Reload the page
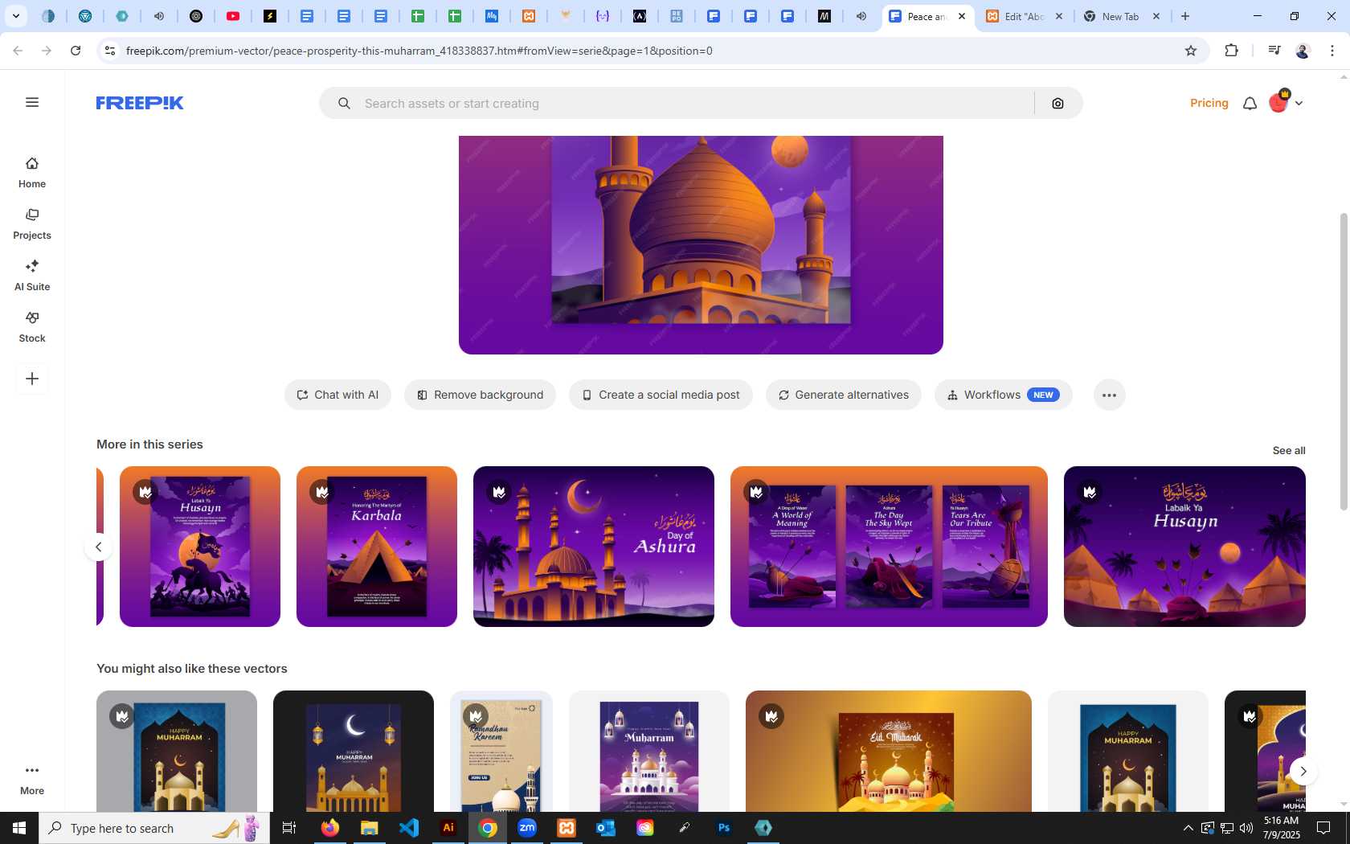 coord(76,51)
